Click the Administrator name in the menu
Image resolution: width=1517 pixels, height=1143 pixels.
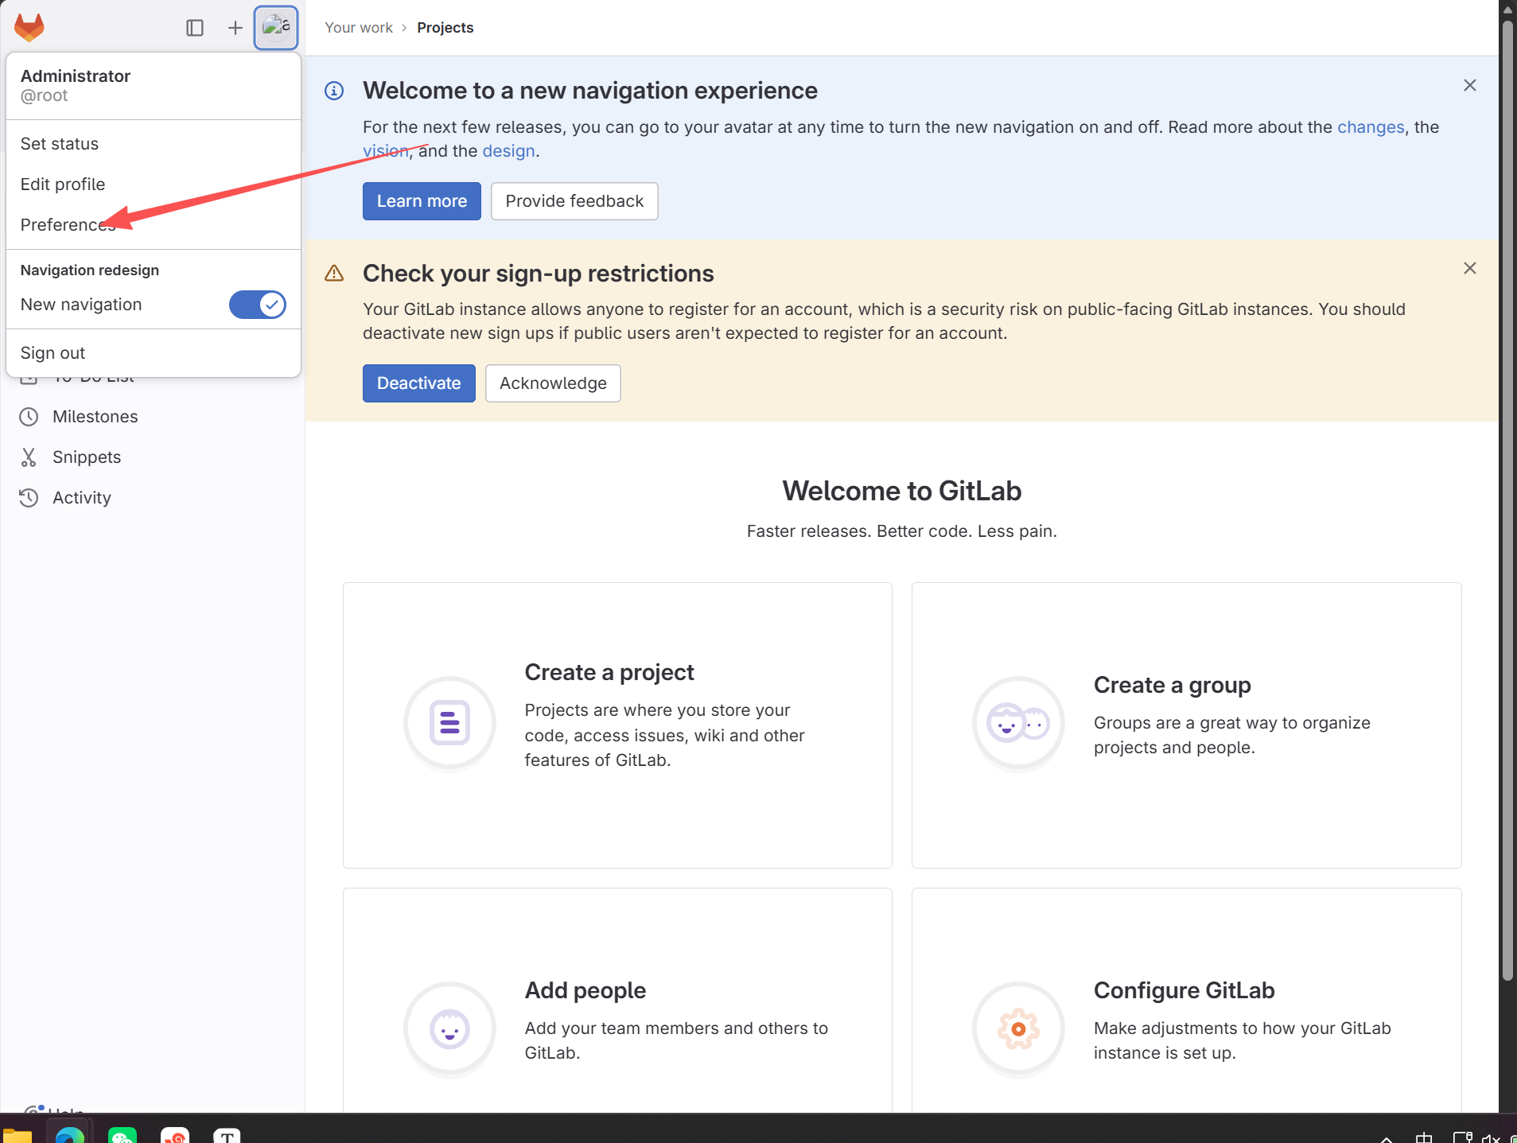pos(76,76)
